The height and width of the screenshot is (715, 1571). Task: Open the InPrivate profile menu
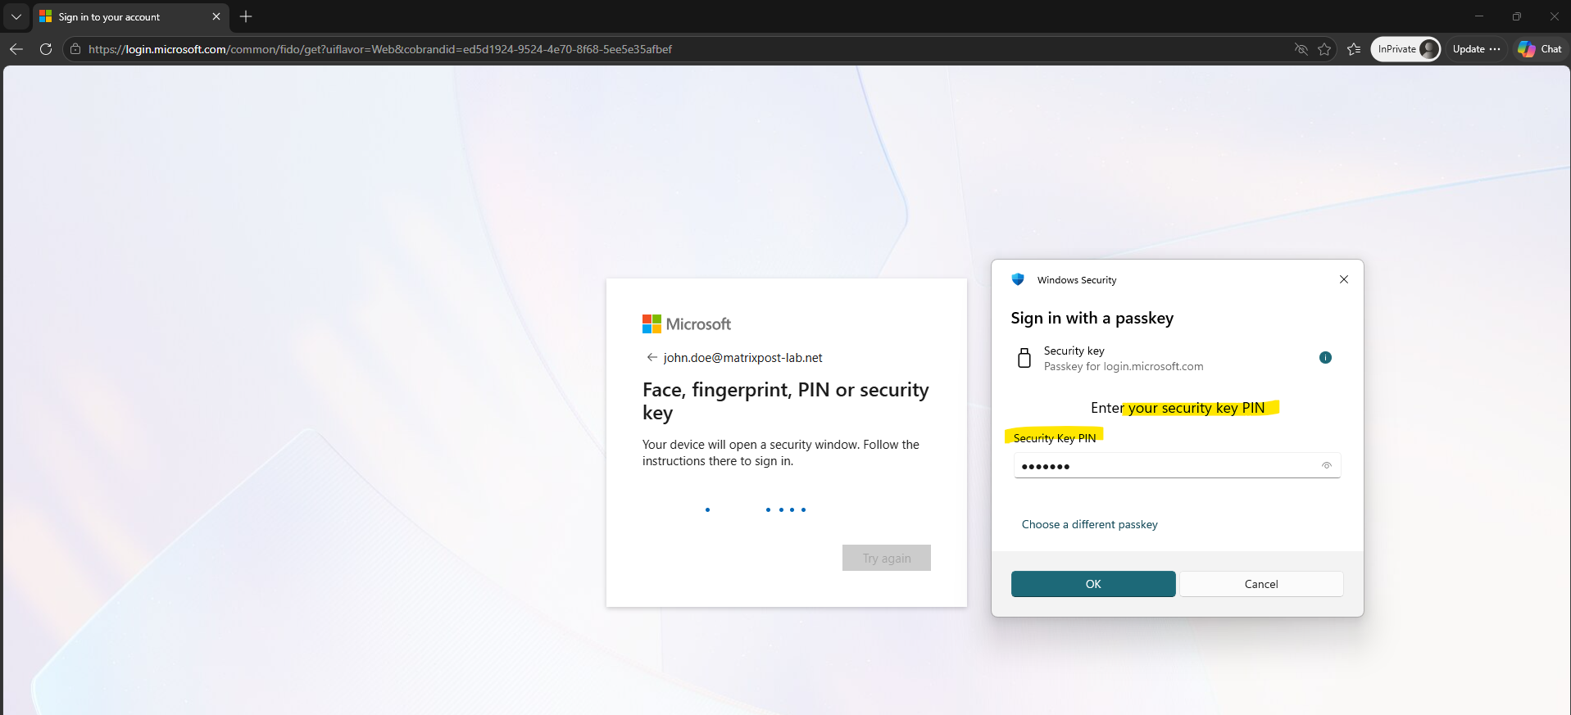tap(1405, 49)
